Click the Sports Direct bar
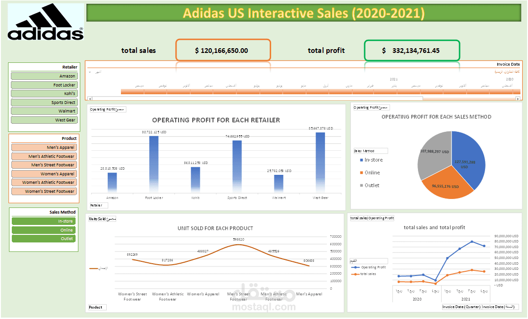Viewport: 528px width, 319px height. pos(237,167)
